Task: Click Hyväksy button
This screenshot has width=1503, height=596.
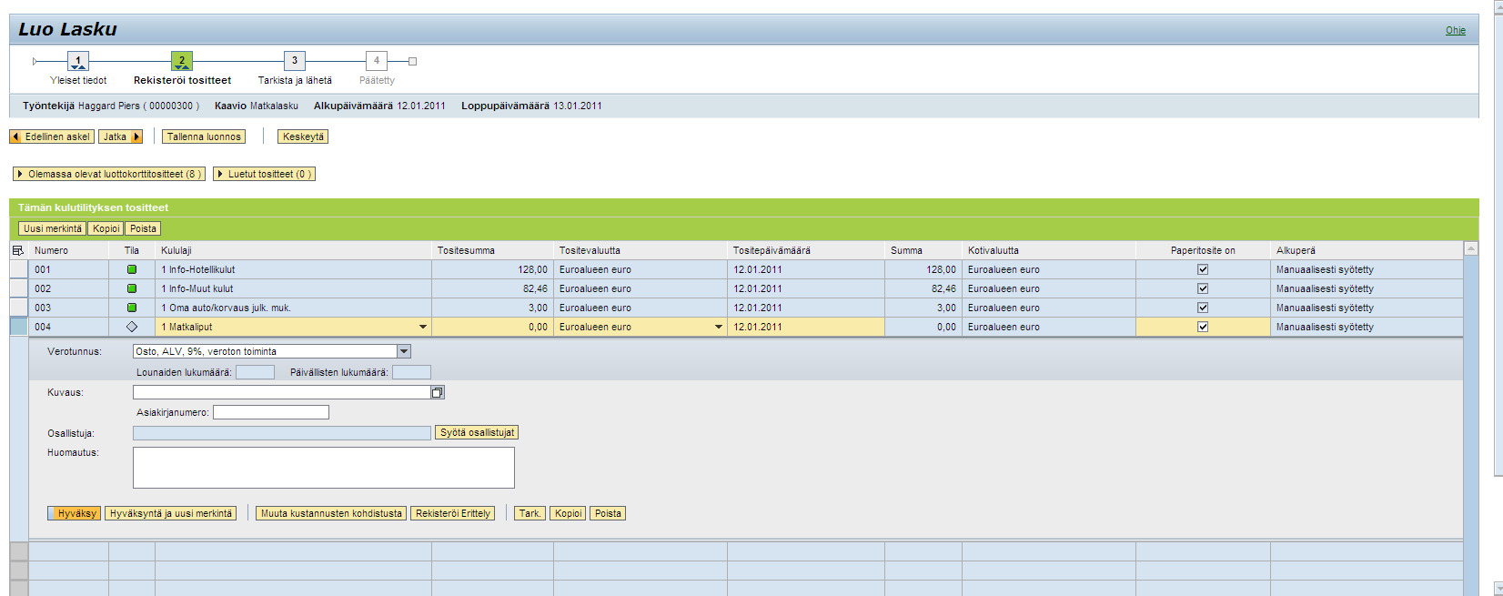Action: [x=75, y=513]
